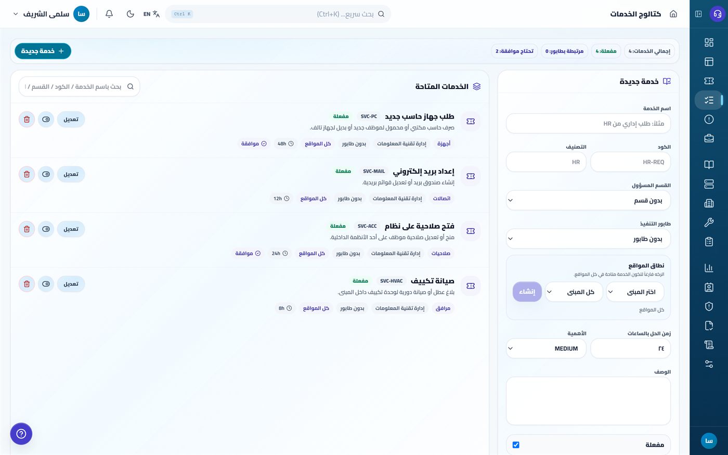
Task: Click the تحتاج موافقة stat chip
Action: pyautogui.click(x=515, y=51)
